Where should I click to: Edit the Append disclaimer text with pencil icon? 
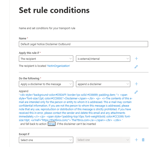[x=136, y=92]
